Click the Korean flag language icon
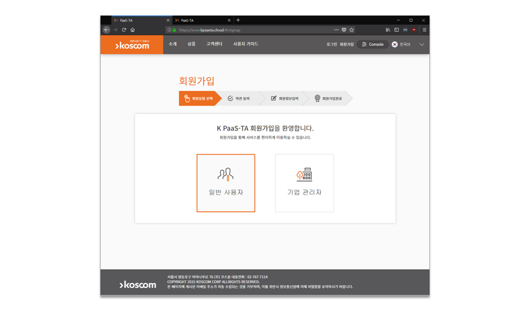This screenshot has width=530, height=311. tap(394, 44)
